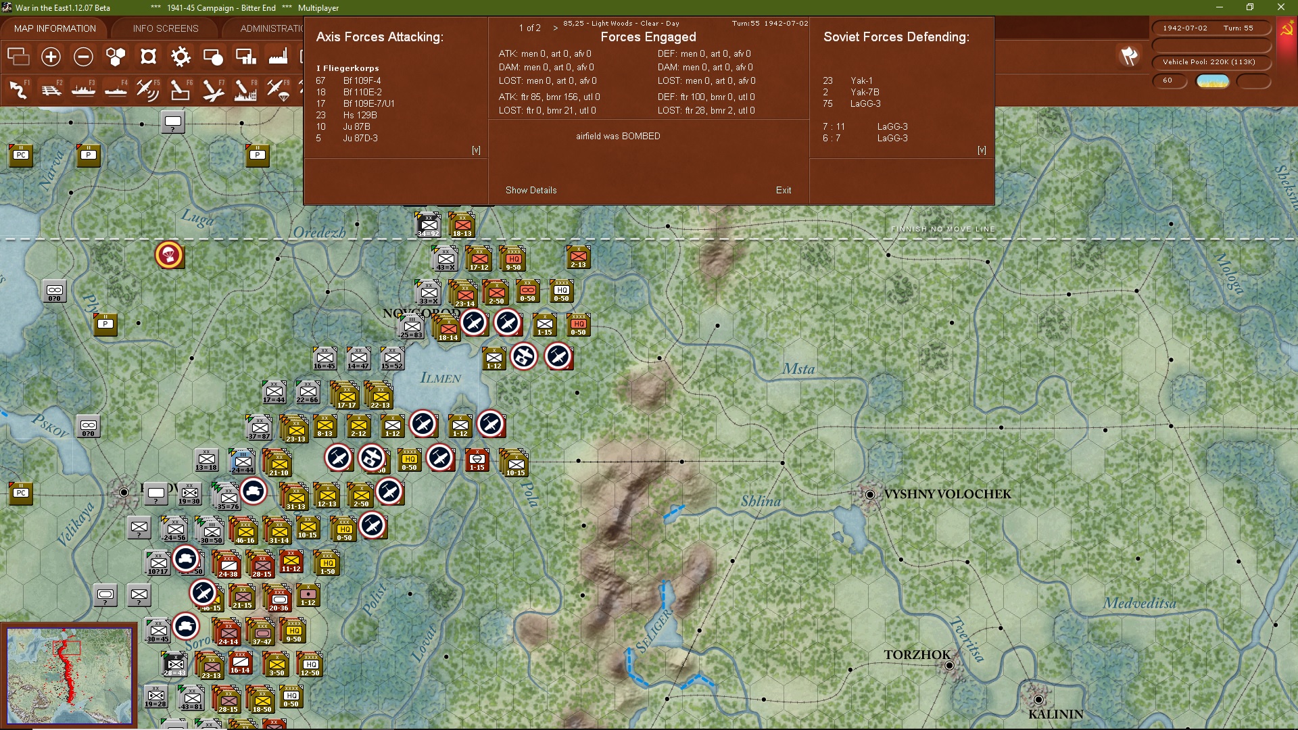The width and height of the screenshot is (1298, 730).
Task: Click the date and turn 55 display
Action: [1211, 28]
